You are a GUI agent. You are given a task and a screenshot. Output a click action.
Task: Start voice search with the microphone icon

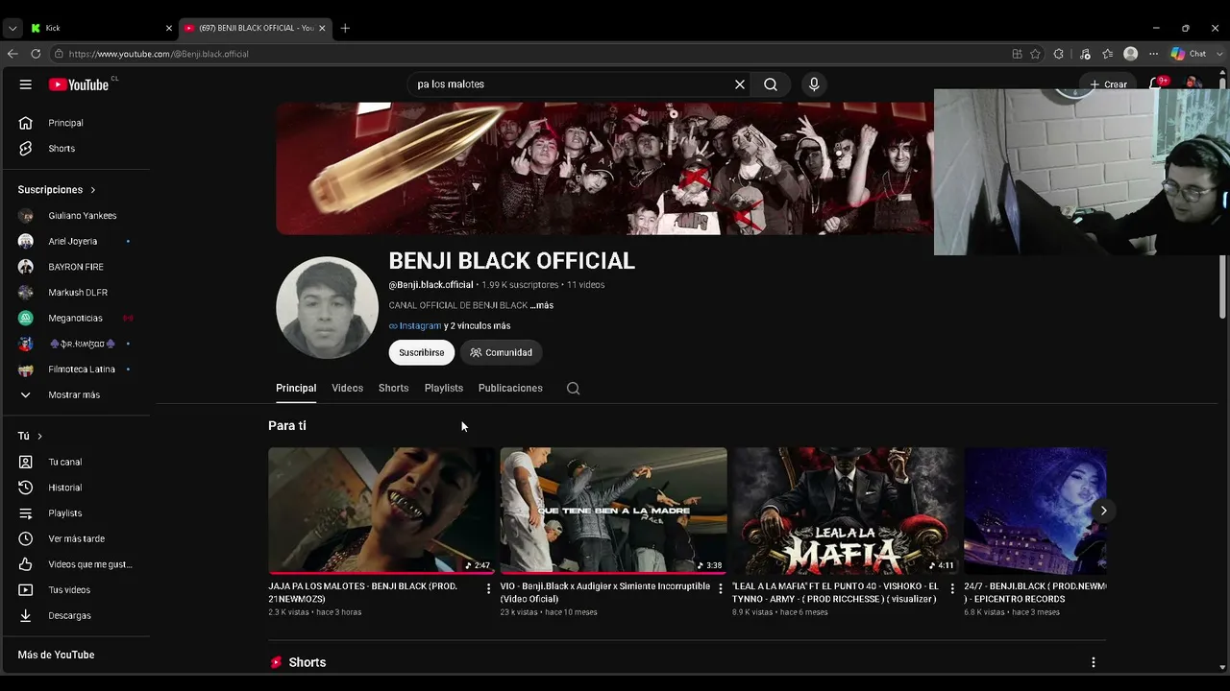(x=814, y=84)
